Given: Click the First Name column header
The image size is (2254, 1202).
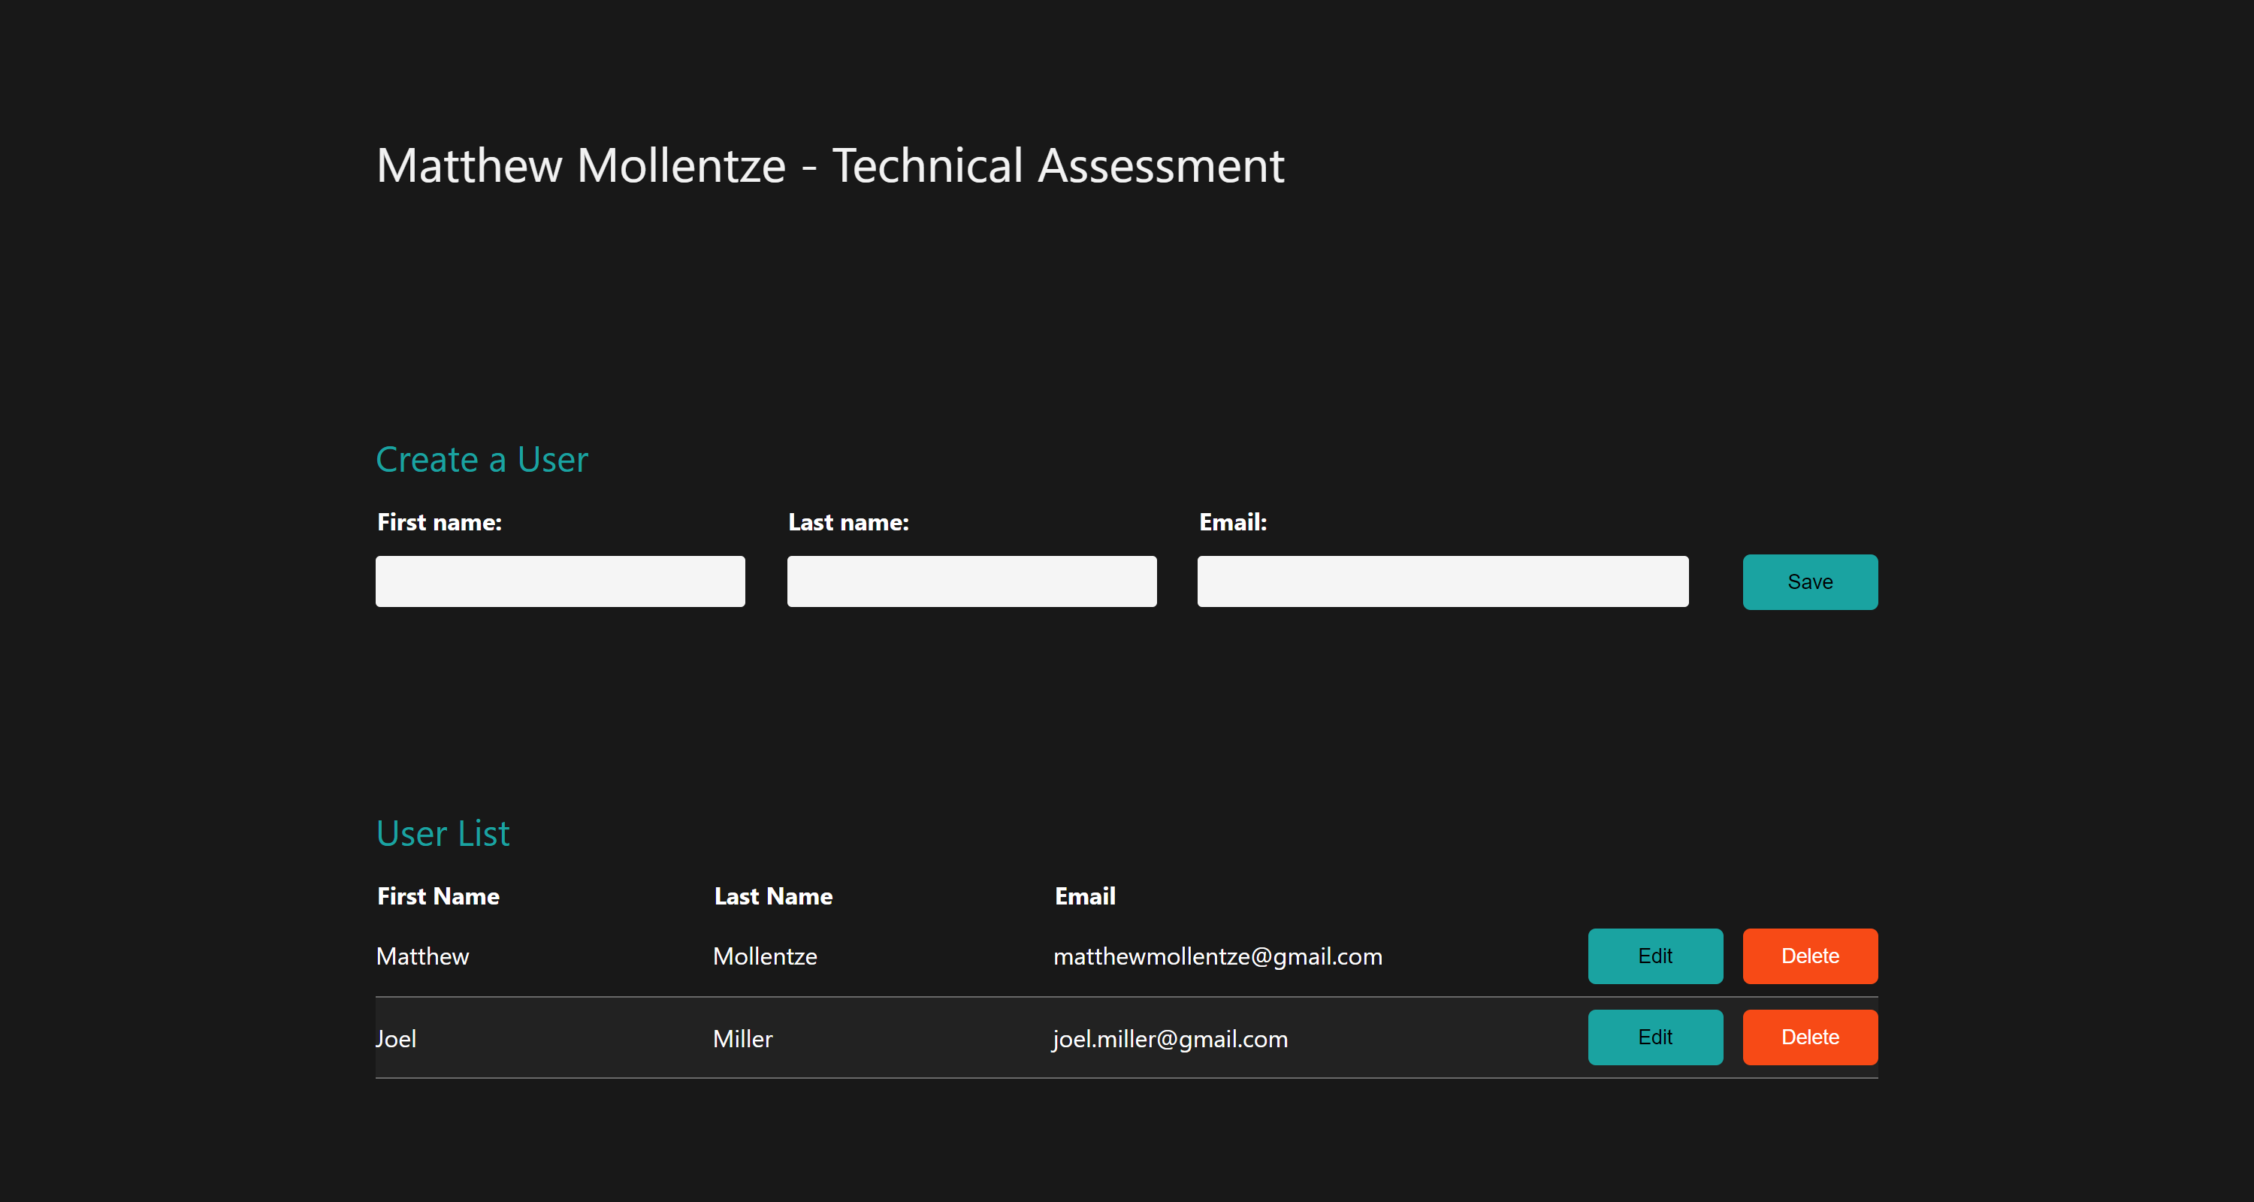Looking at the screenshot, I should coord(437,895).
